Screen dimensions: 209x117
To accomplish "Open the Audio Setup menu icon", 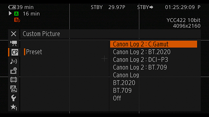I will tap(14, 61).
